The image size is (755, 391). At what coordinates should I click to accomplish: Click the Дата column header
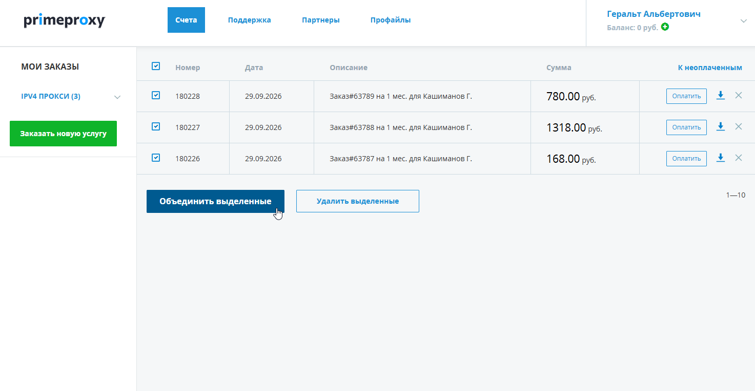pyautogui.click(x=254, y=68)
